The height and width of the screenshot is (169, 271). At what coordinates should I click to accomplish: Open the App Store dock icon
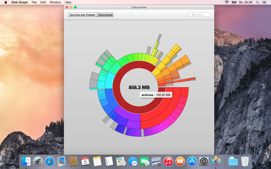tap(192, 162)
